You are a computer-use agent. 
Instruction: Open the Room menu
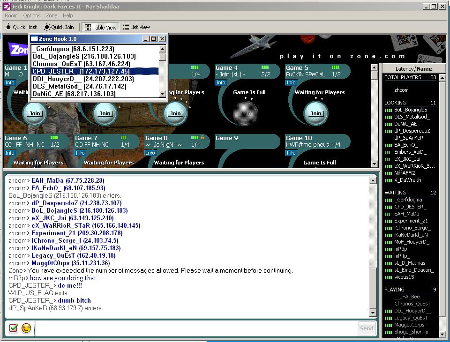pyautogui.click(x=11, y=15)
